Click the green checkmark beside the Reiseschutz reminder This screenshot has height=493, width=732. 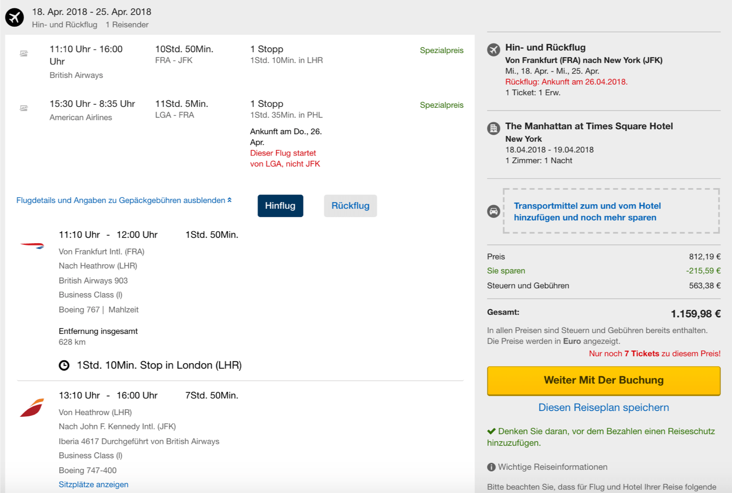point(491,431)
